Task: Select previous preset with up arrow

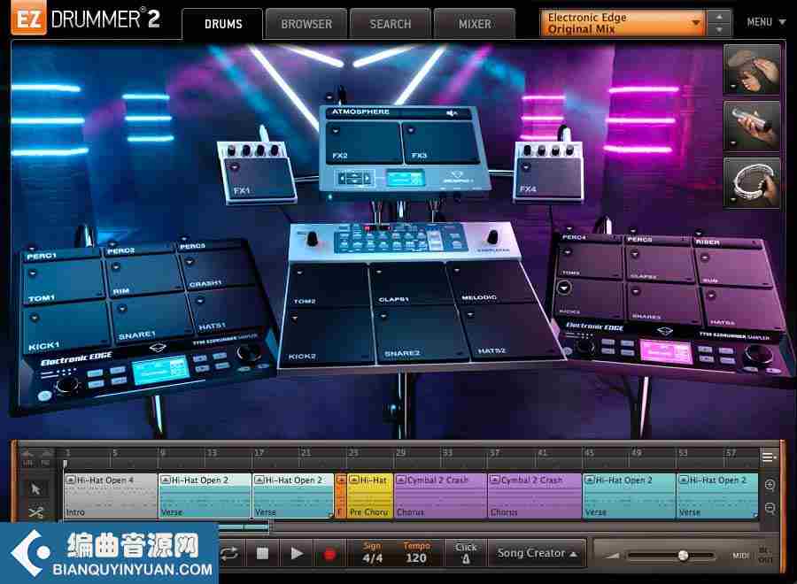Action: 719,16
